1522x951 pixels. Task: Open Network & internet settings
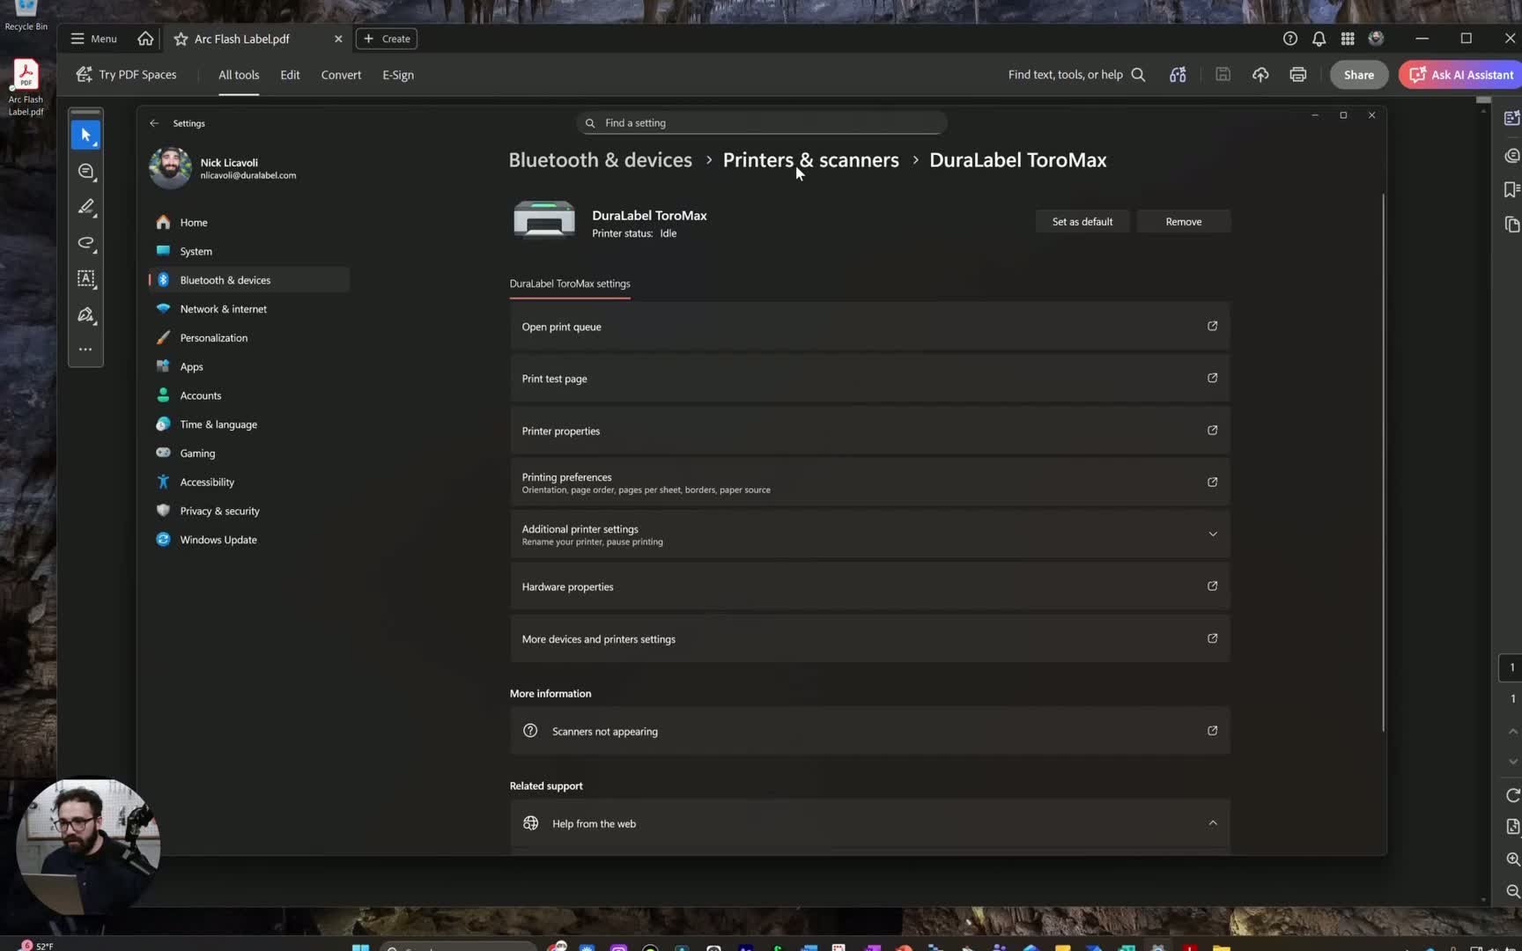point(249,309)
